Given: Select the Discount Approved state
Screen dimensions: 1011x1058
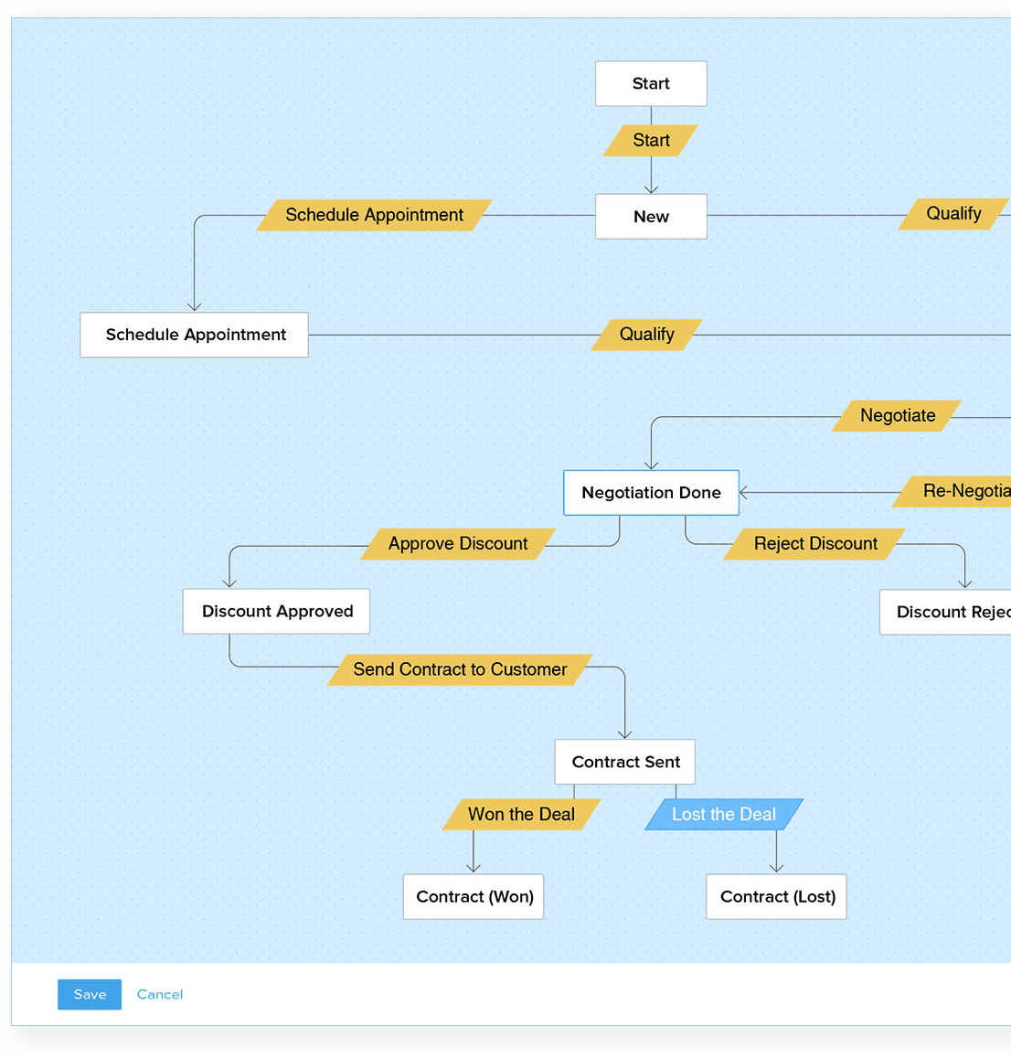Looking at the screenshot, I should (277, 612).
